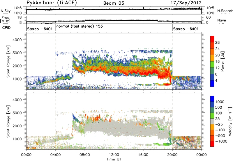Click the "Stereo -6401" label starting at 20:00
Screen dimensions: 233x161
pyautogui.click(x=186, y=29)
